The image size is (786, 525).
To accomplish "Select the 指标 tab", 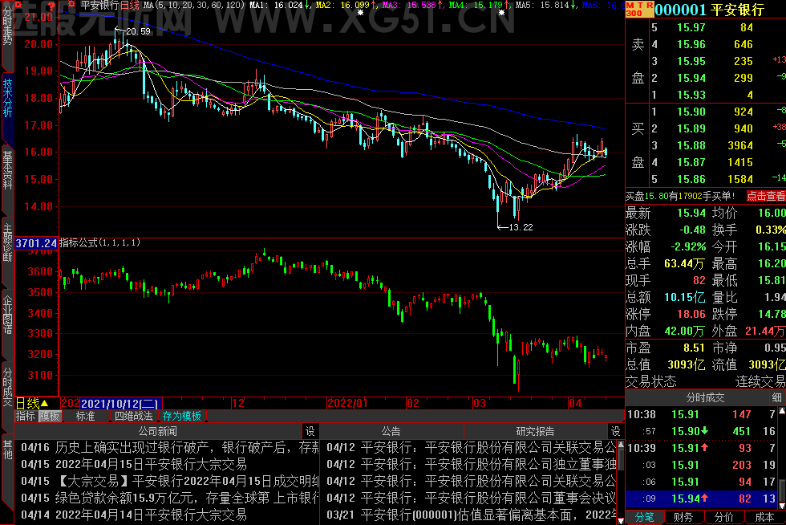I will [x=25, y=416].
